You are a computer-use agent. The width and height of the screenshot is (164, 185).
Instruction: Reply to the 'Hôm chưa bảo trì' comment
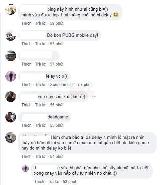pyautogui.click(x=41, y=157)
